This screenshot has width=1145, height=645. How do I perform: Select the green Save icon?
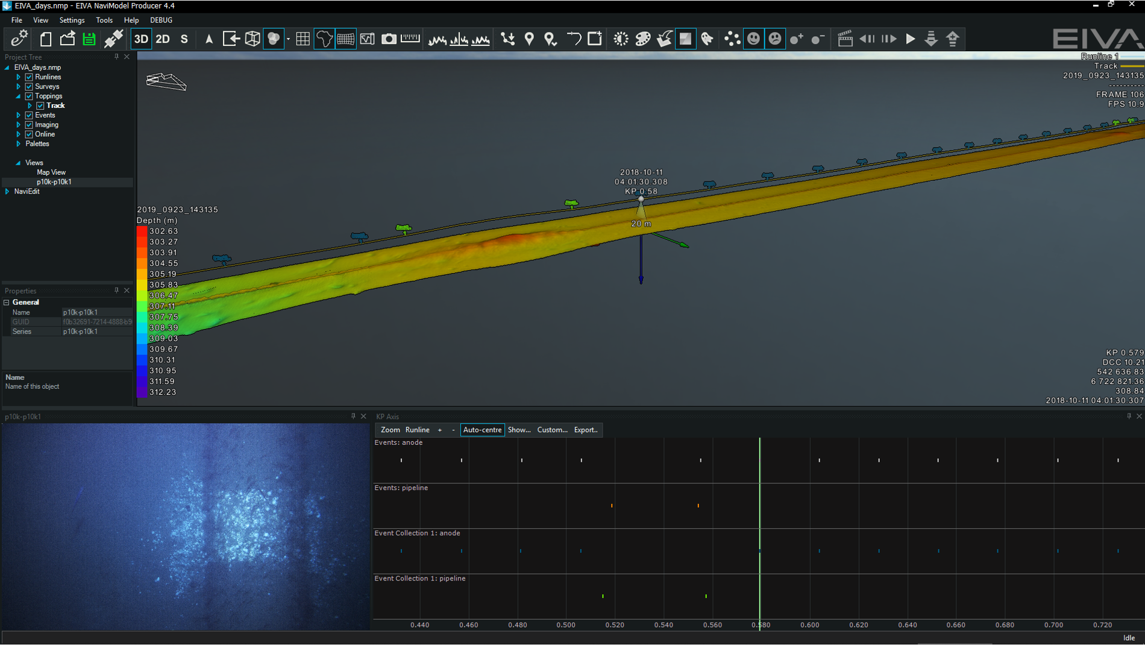click(89, 39)
